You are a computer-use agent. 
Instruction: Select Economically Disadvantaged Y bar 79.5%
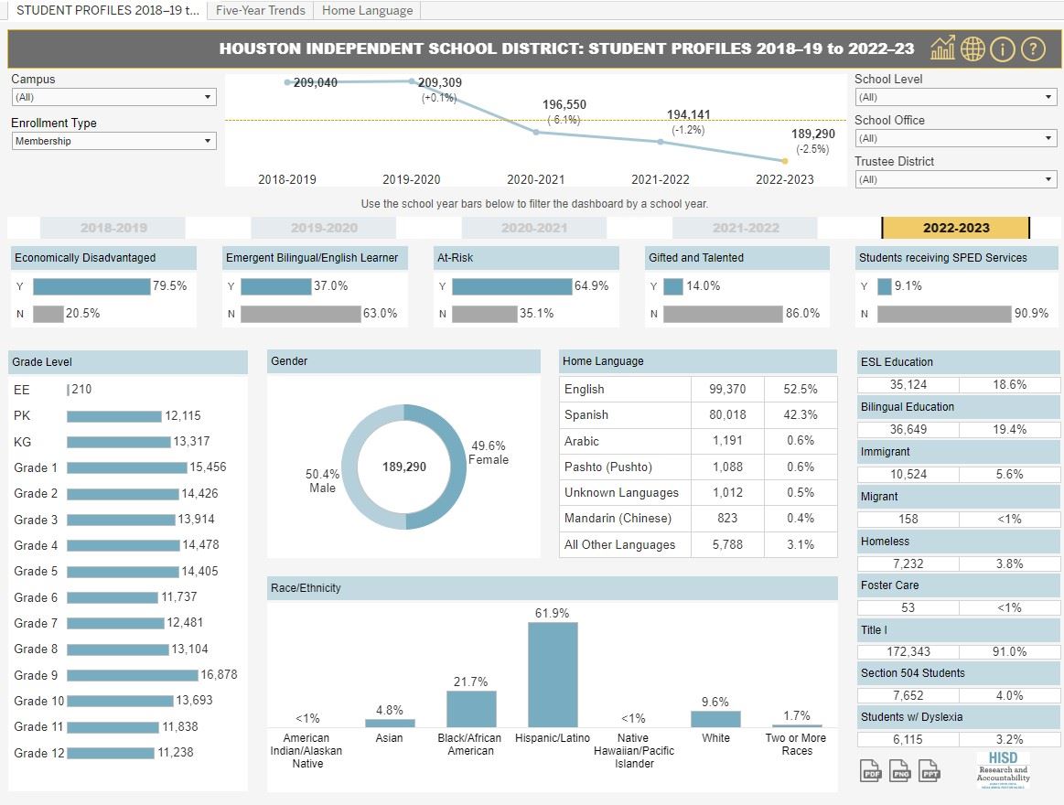(x=91, y=286)
